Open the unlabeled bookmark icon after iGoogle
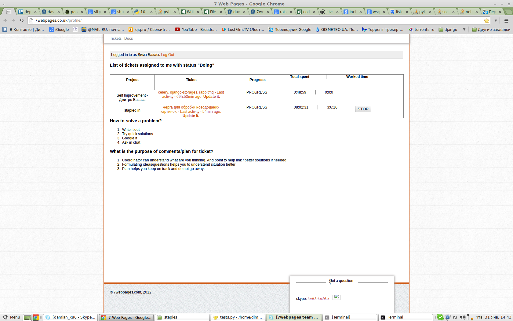The height and width of the screenshot is (321, 513). click(x=75, y=29)
